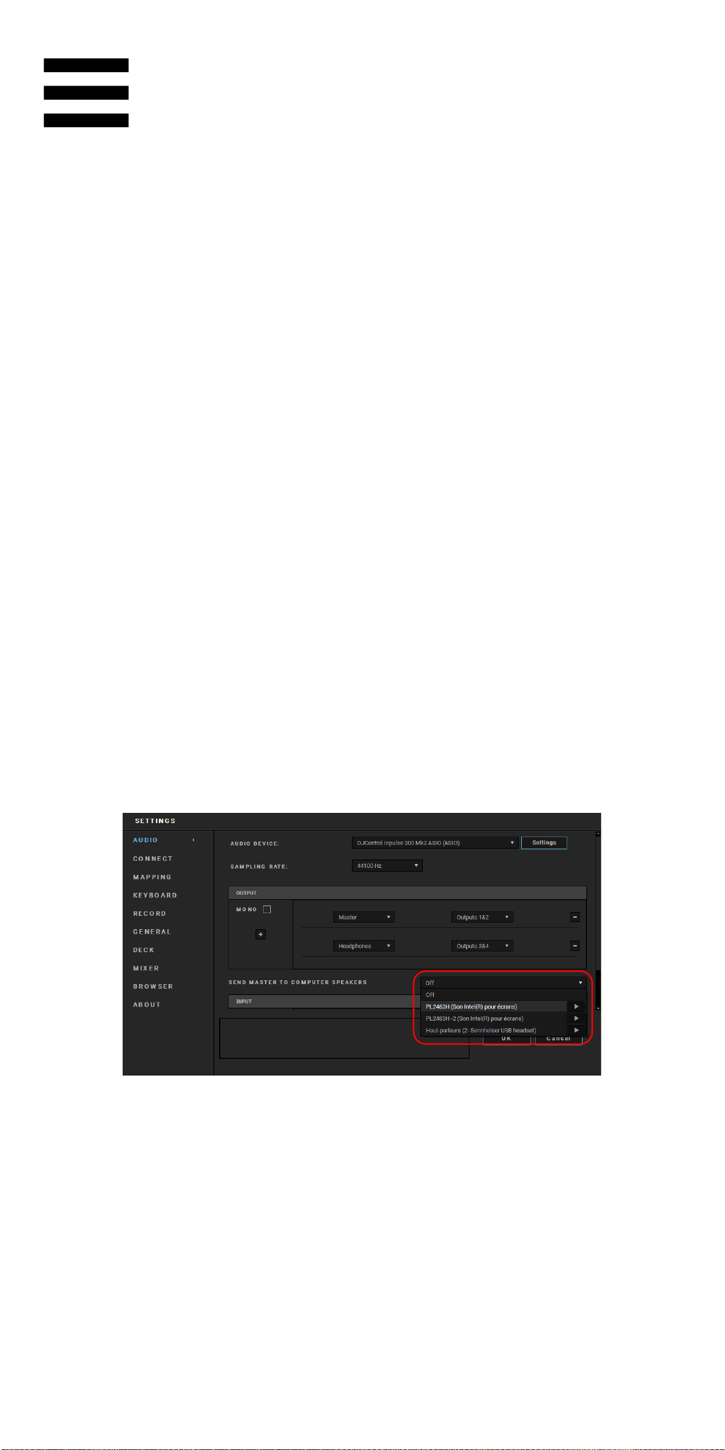Enable the Mono output checkbox
This screenshot has height=1450, width=725.
pyautogui.click(x=267, y=909)
